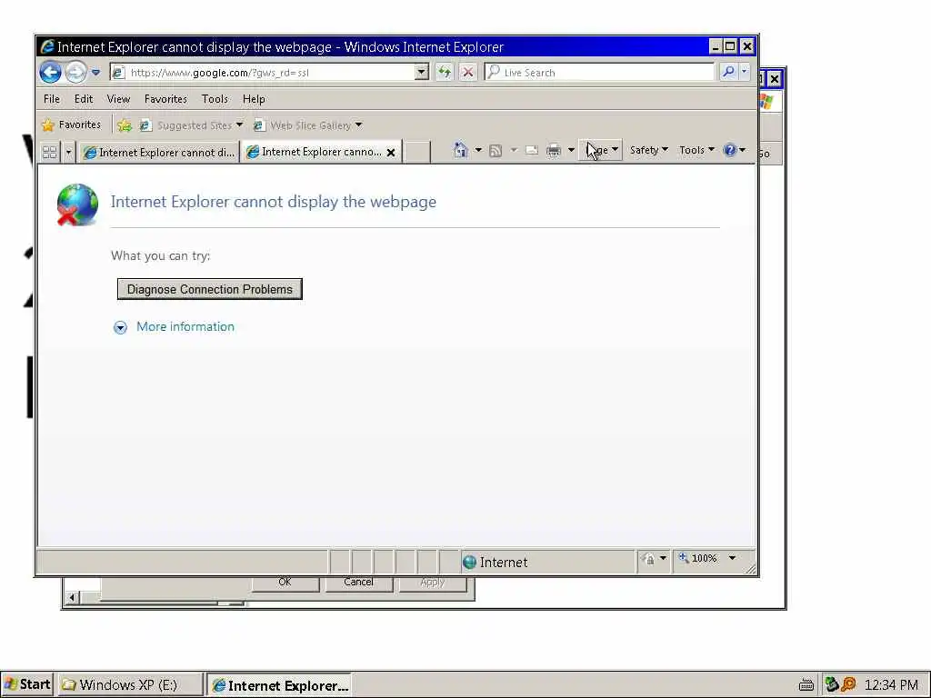Click the 12:34 PM clock

891,685
